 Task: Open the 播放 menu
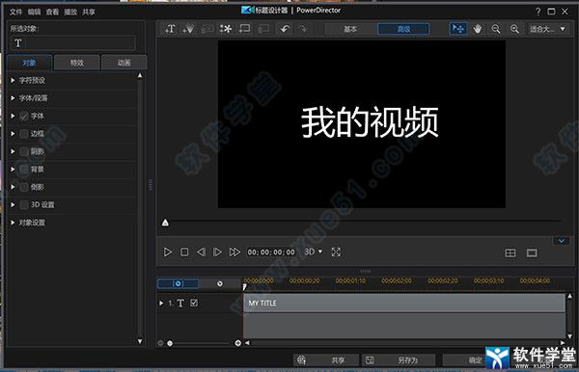point(70,13)
